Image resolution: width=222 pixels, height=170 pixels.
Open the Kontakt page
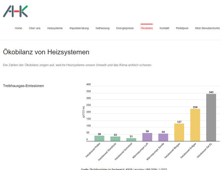tap(164, 28)
